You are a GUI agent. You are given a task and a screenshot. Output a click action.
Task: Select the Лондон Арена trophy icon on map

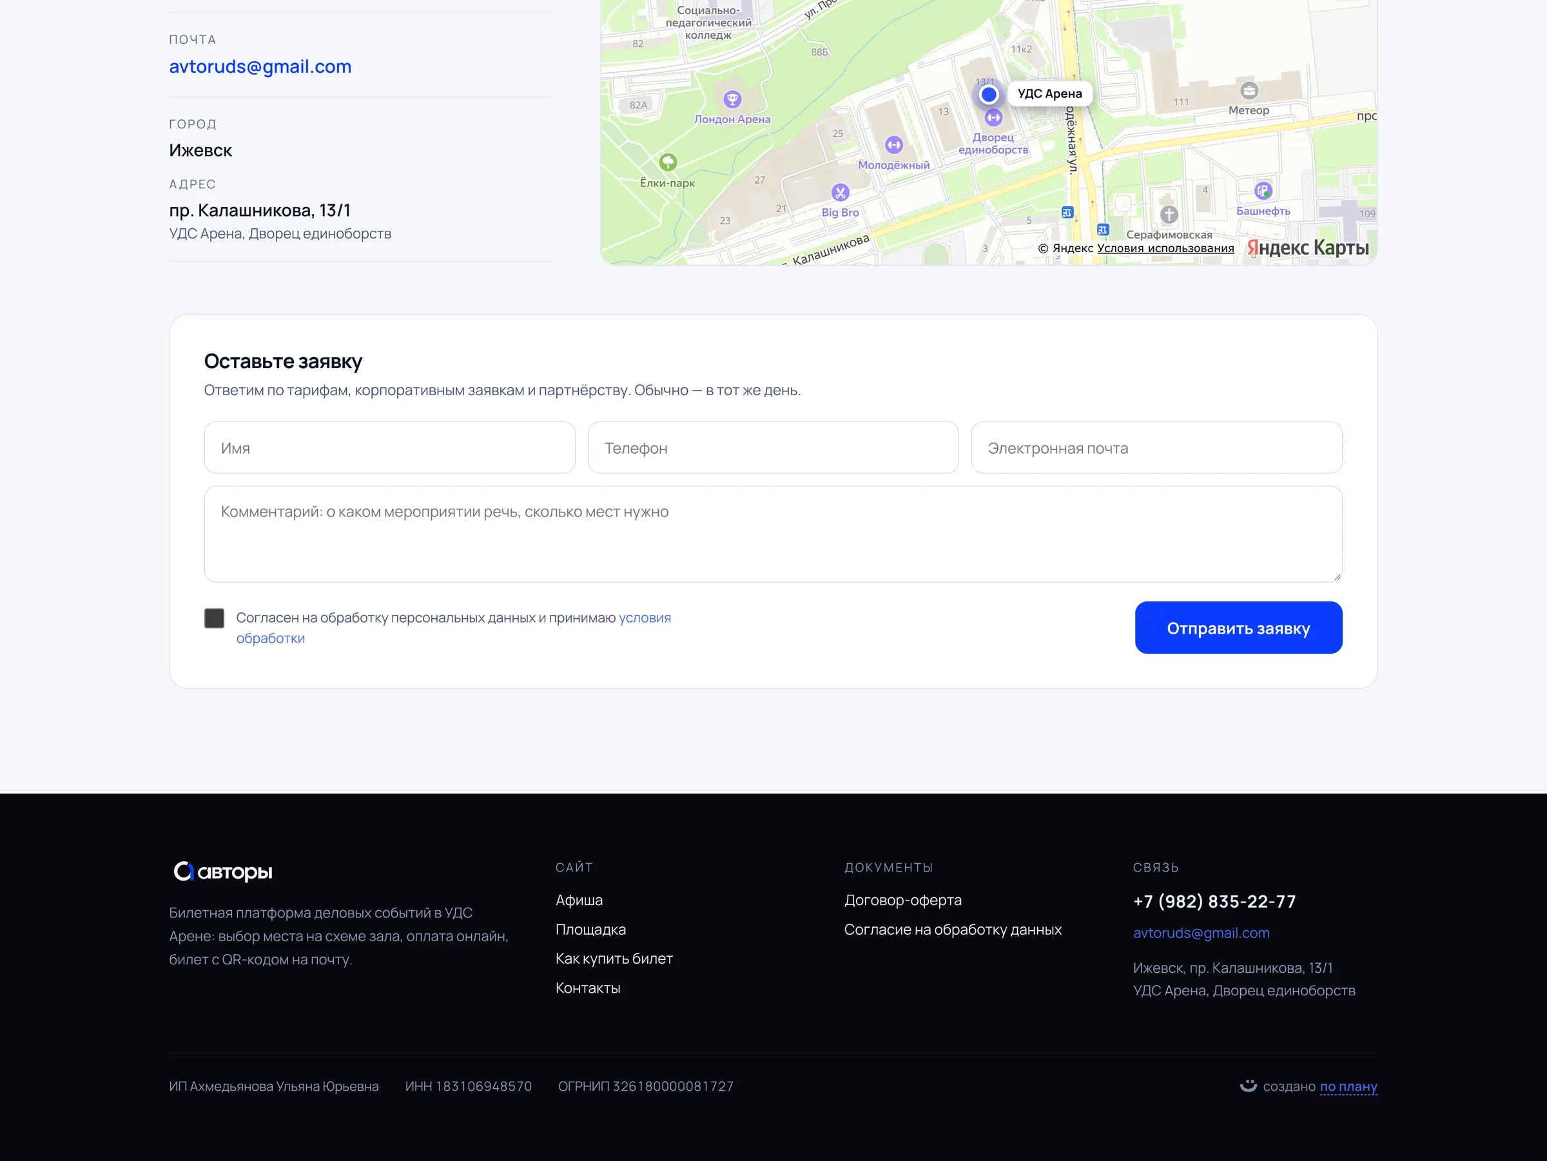pos(732,99)
